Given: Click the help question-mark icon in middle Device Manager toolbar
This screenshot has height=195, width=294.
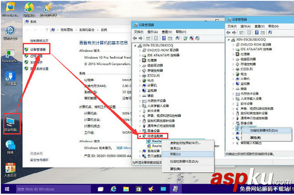Looking at the screenshot, I should click(x=164, y=38).
